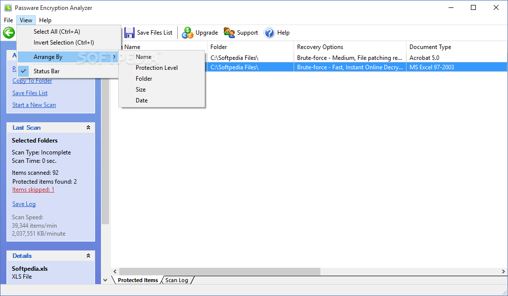Viewport: 508px width, 296px height.
Task: Switch to the Protected Items tab
Action: (138, 280)
